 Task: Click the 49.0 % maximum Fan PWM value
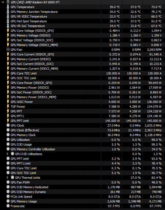click(157, 182)
